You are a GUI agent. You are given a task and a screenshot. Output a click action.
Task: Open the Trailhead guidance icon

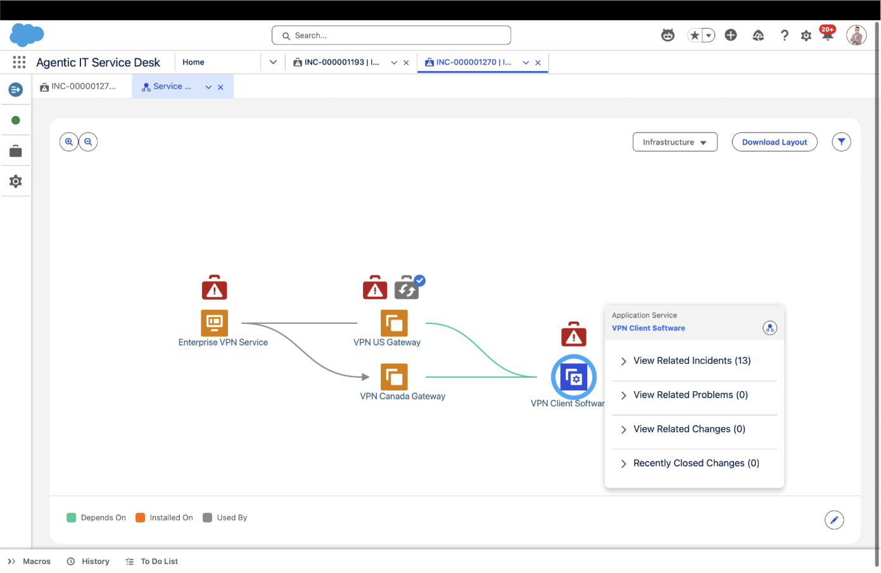point(758,35)
